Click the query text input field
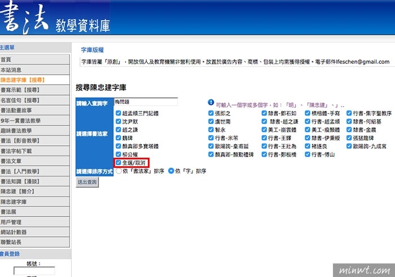395x277 pixels. tap(146, 102)
